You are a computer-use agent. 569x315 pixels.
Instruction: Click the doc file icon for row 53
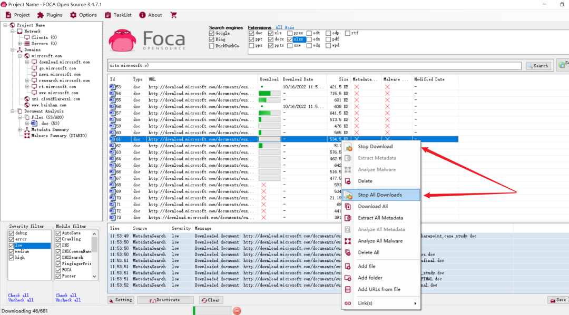(112, 87)
